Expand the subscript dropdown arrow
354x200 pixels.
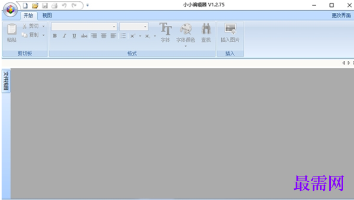[x=155, y=36]
